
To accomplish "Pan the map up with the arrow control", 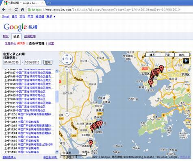I will (x=67, y=55).
